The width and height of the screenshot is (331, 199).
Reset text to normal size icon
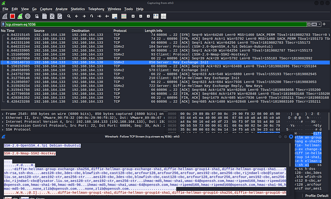tap(148, 16)
